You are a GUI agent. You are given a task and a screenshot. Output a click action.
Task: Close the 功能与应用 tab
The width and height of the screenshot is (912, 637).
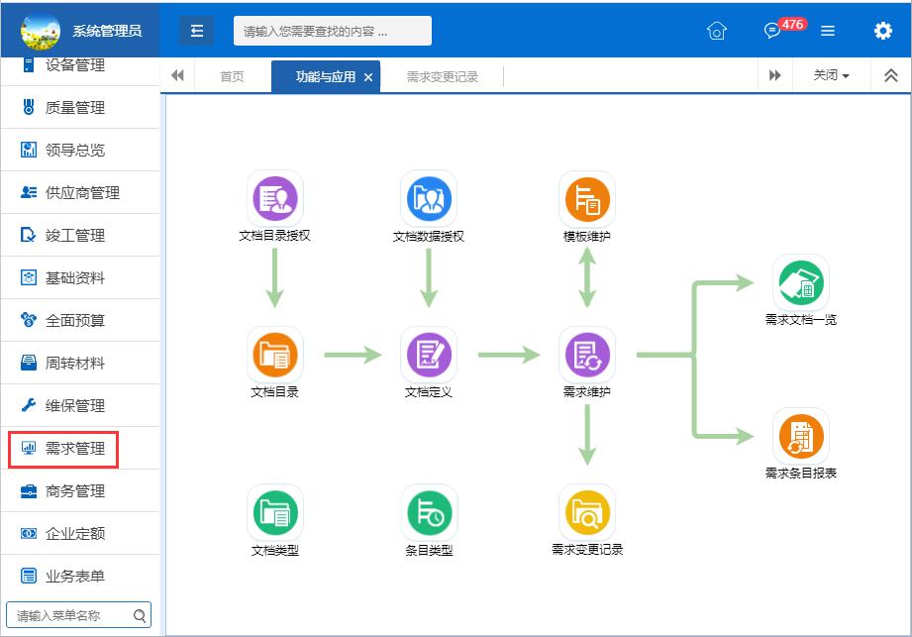[x=368, y=77]
